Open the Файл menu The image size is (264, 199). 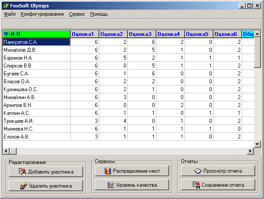[x=10, y=14]
